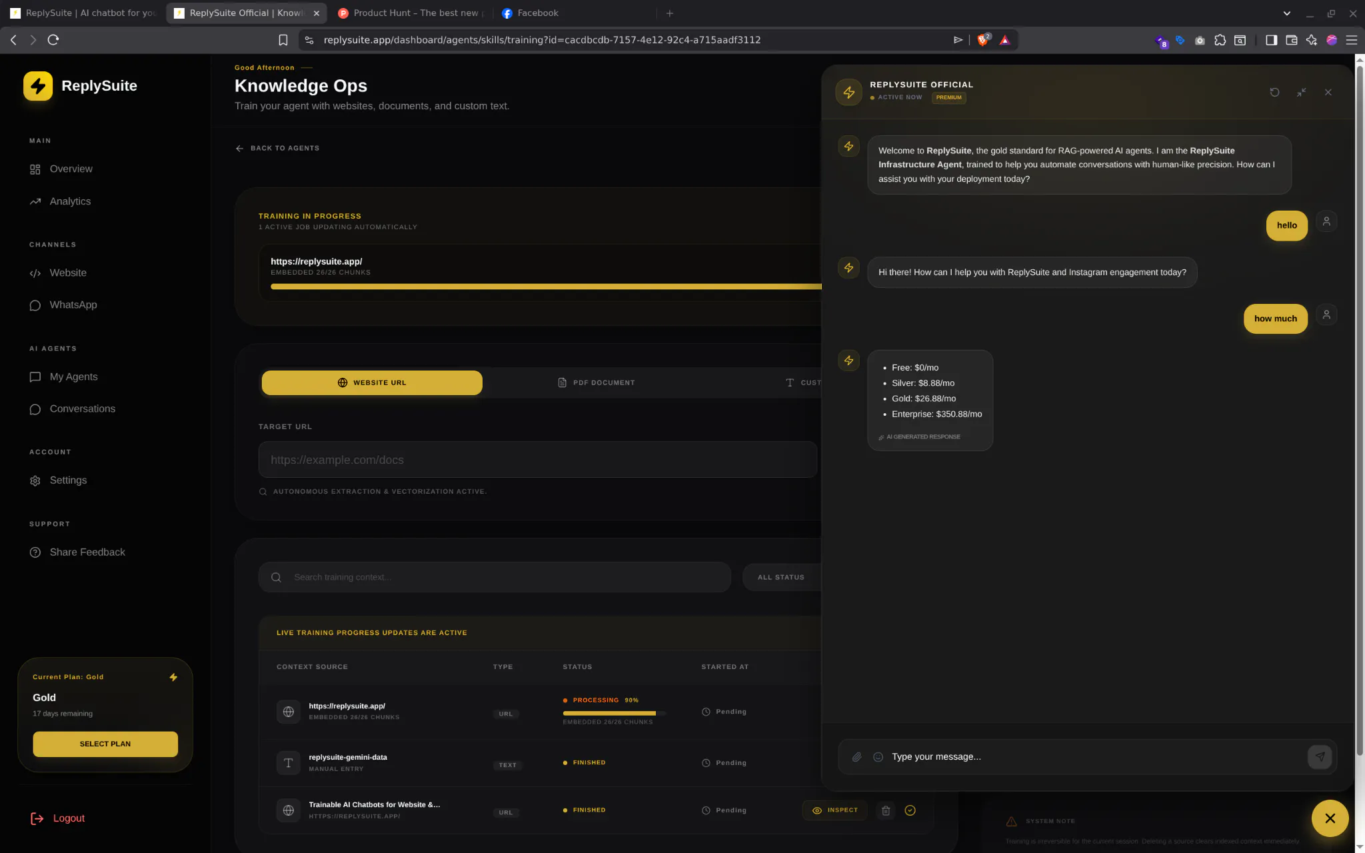Click the 'how much' chat message

[x=1275, y=319]
